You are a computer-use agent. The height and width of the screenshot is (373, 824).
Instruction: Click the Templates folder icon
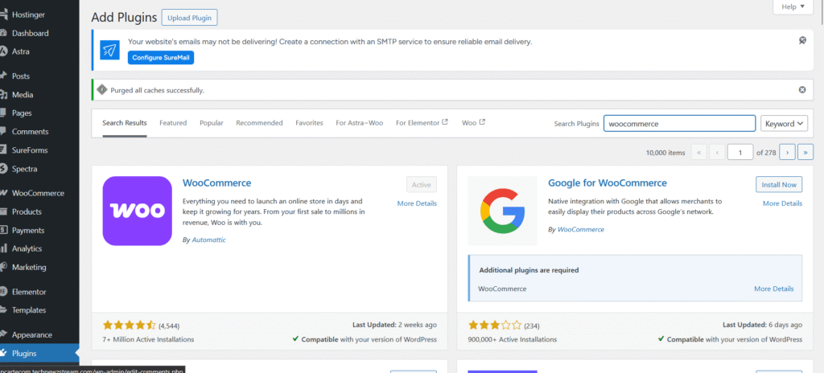[x=2, y=310]
